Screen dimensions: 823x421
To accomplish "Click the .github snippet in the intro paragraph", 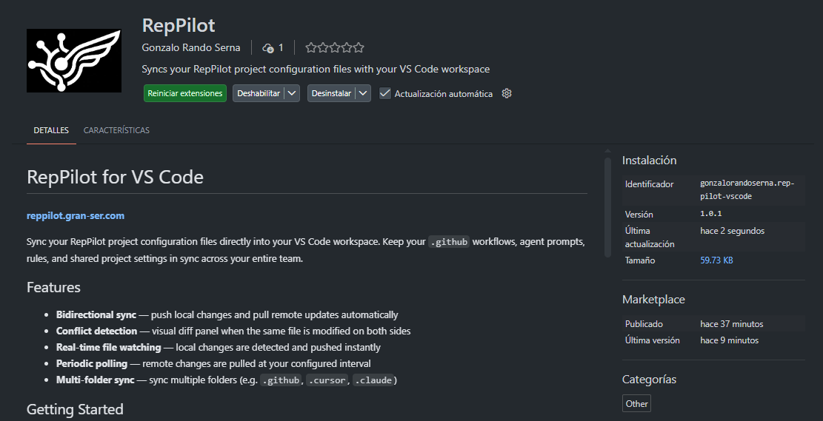I will pos(449,242).
